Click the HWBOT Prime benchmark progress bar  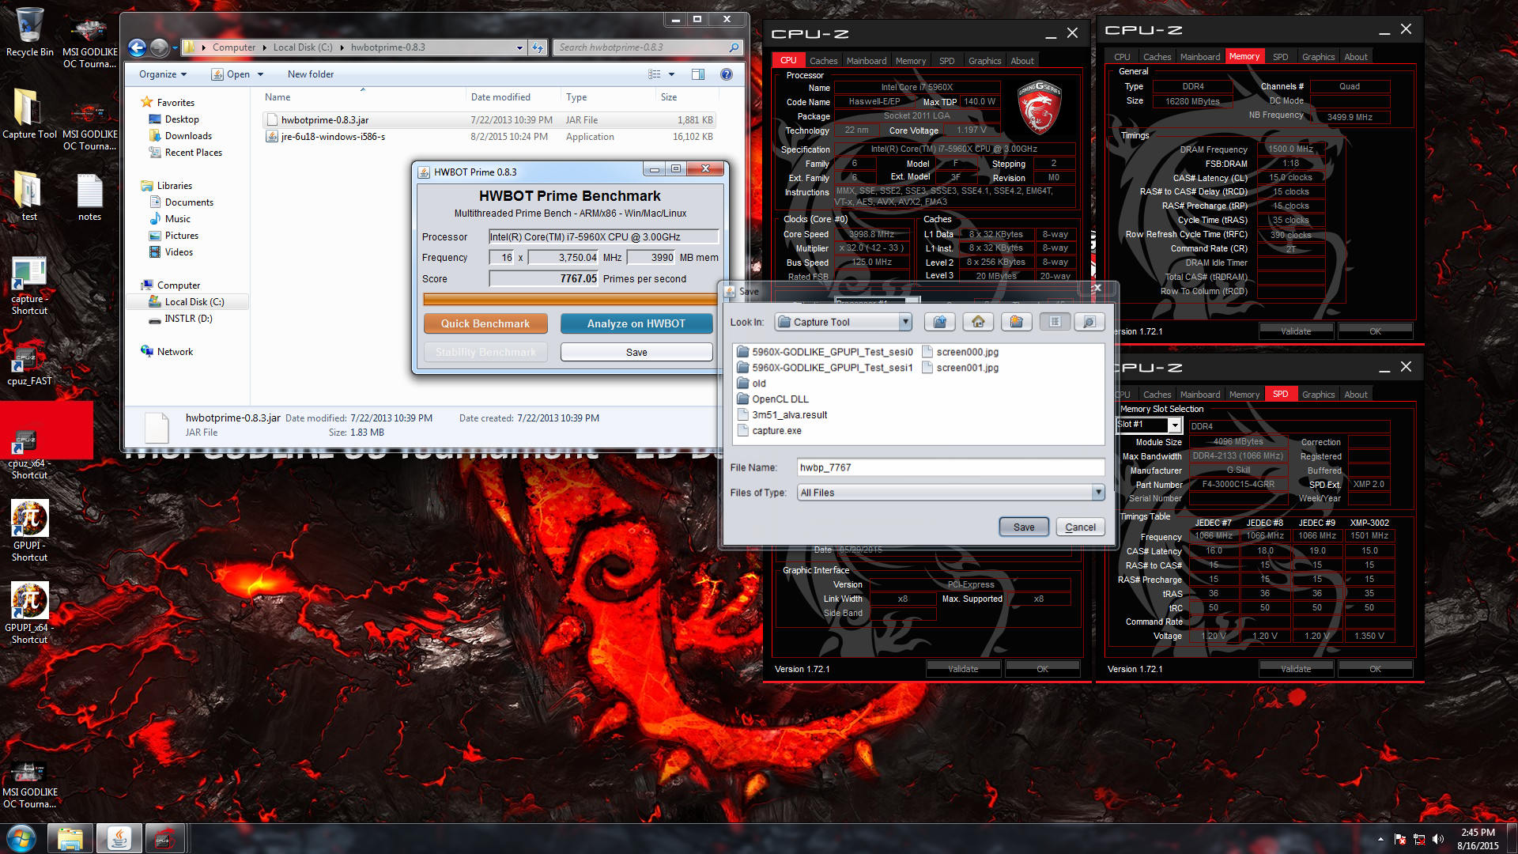pos(570,299)
